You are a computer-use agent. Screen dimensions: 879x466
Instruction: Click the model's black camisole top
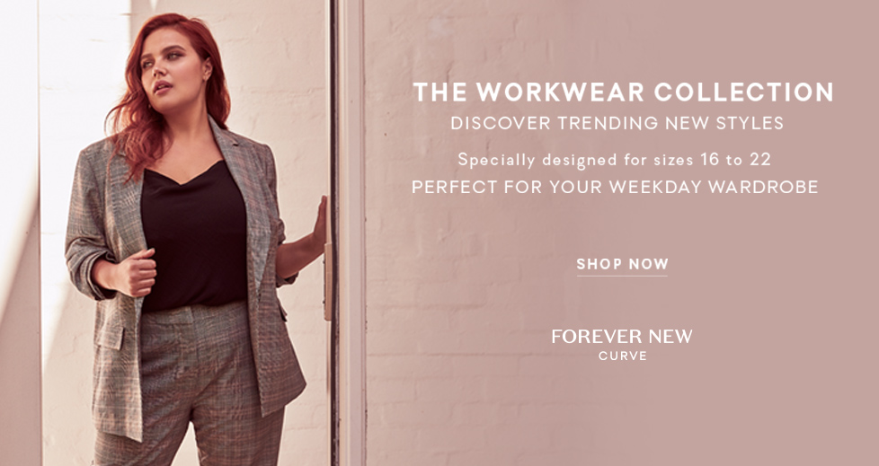pyautogui.click(x=193, y=235)
